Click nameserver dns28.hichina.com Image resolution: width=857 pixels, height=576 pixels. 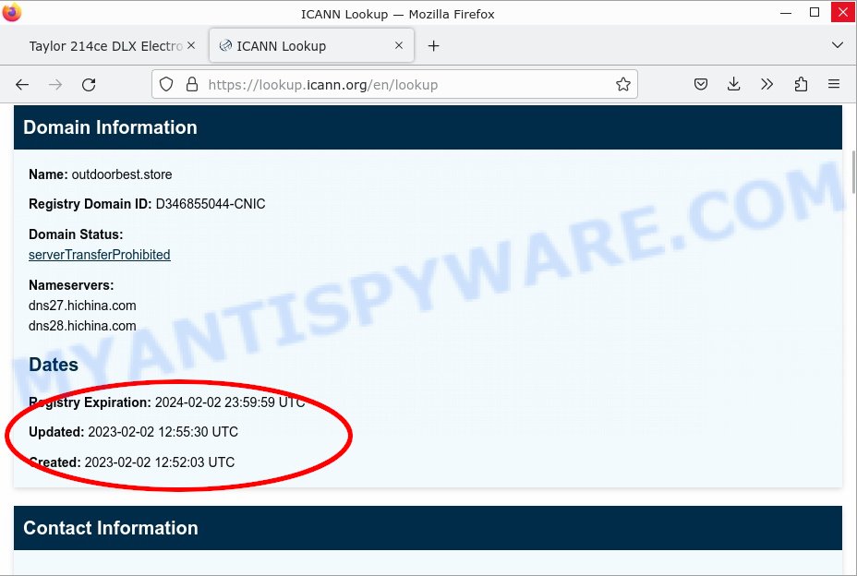[x=82, y=326]
